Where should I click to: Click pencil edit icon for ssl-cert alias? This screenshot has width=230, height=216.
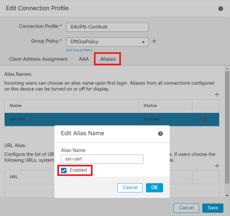click(200, 119)
